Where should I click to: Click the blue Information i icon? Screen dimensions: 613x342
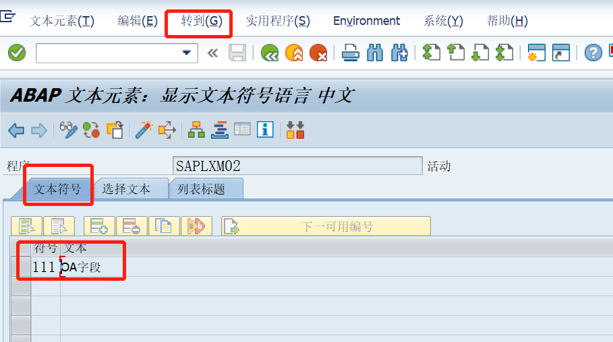265,129
